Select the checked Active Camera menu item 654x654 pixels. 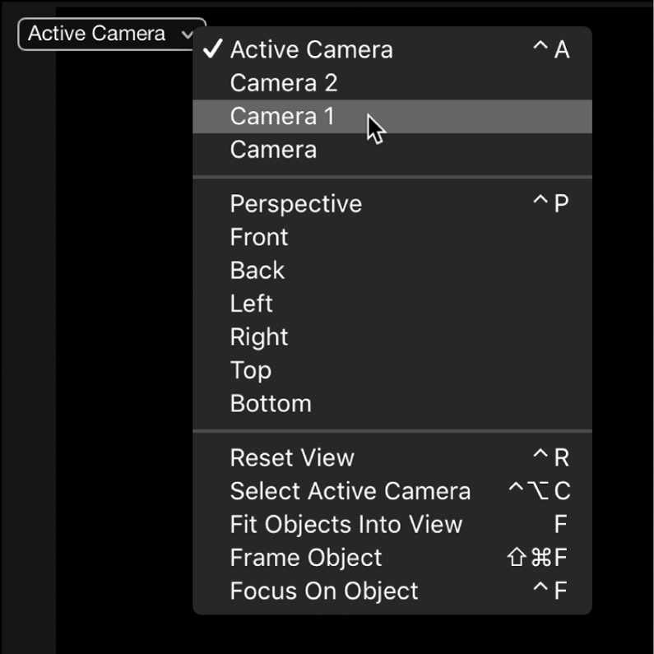[311, 50]
